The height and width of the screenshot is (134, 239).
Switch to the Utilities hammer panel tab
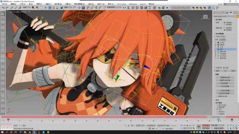(235, 13)
